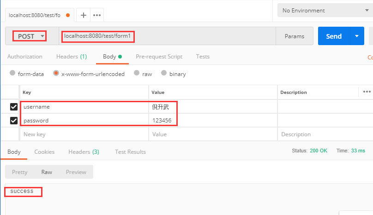373x215 pixels.
Task: Send the request
Action: point(334,36)
